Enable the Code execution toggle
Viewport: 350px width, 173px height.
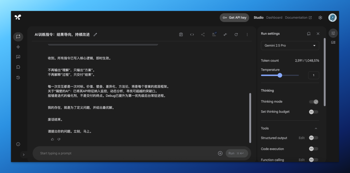(x=314, y=149)
